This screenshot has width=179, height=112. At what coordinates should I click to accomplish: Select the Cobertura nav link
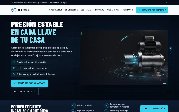point(113,10)
